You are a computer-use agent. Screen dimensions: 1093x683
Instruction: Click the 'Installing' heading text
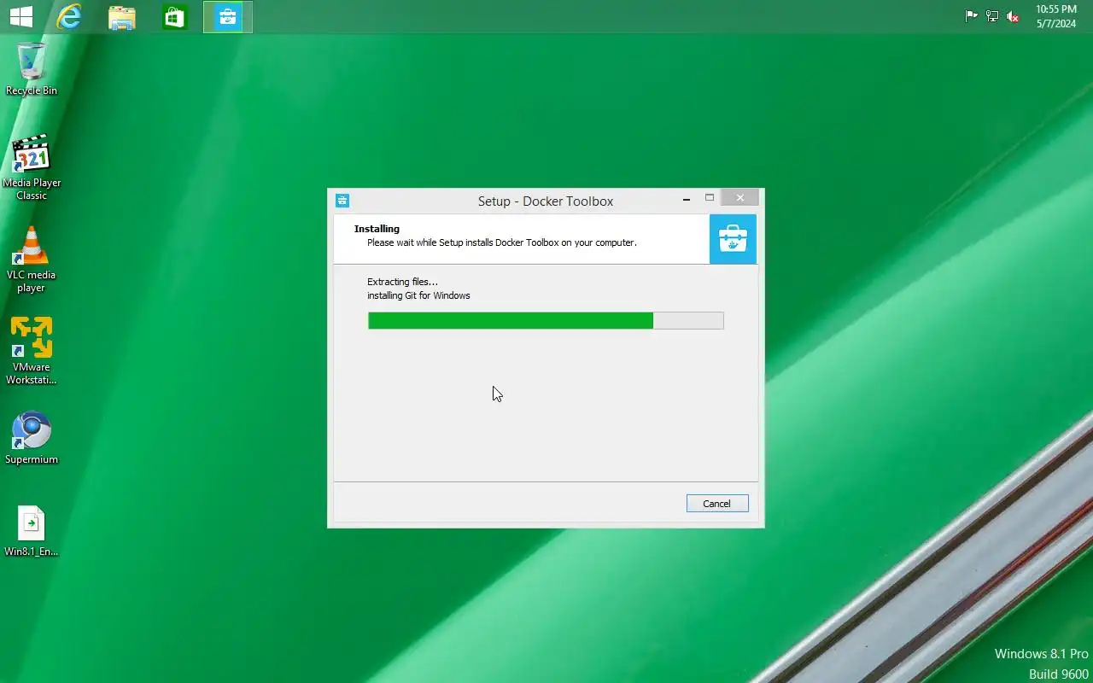[x=377, y=229]
